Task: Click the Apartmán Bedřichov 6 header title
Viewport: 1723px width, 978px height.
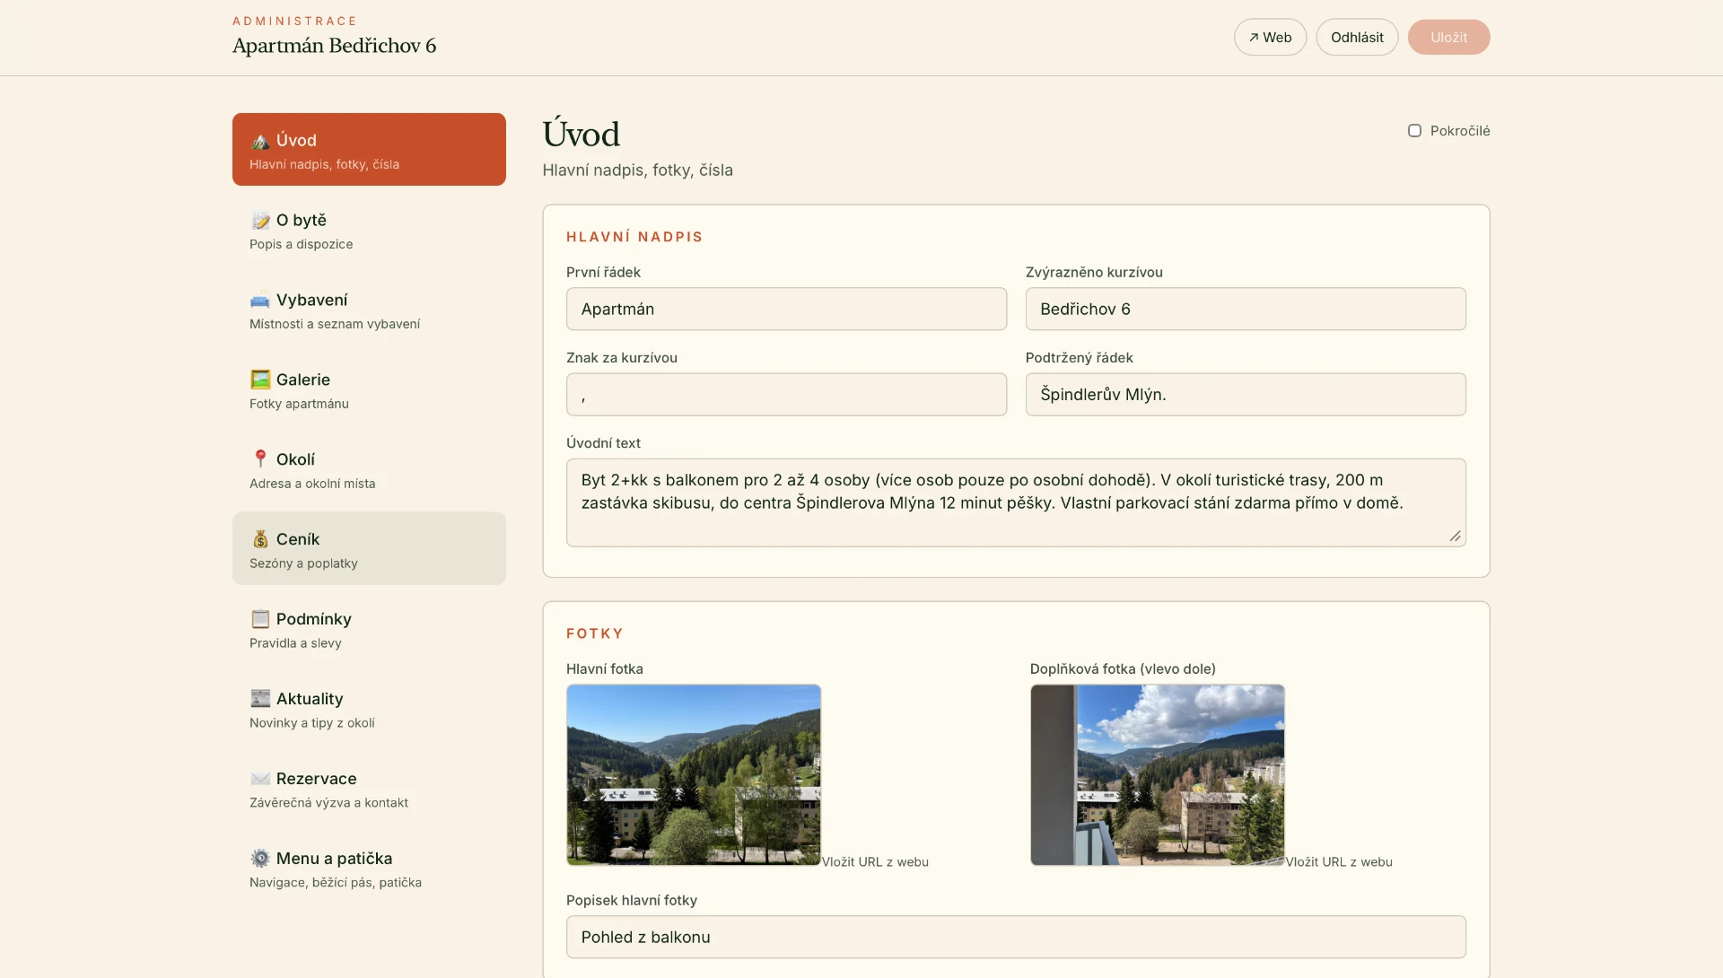Action: point(334,46)
